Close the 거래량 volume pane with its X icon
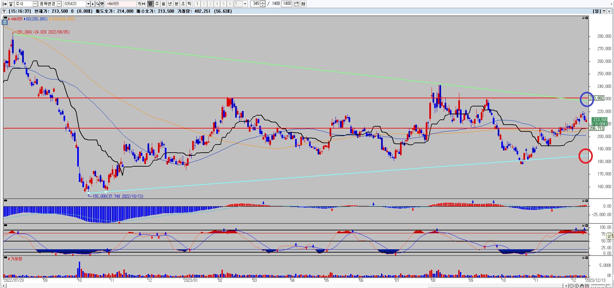 click(587, 258)
